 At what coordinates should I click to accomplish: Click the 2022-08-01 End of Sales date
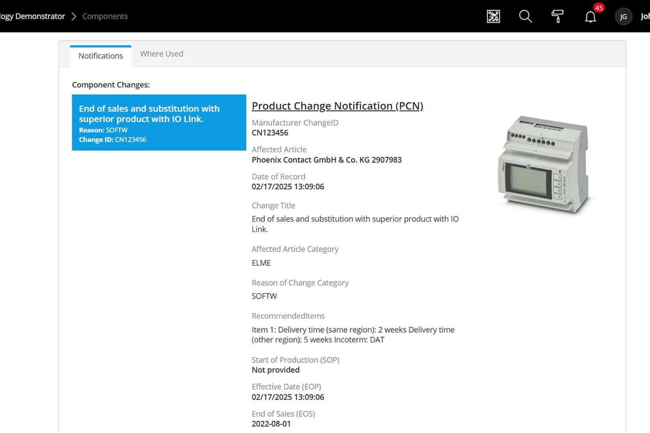pyautogui.click(x=271, y=424)
